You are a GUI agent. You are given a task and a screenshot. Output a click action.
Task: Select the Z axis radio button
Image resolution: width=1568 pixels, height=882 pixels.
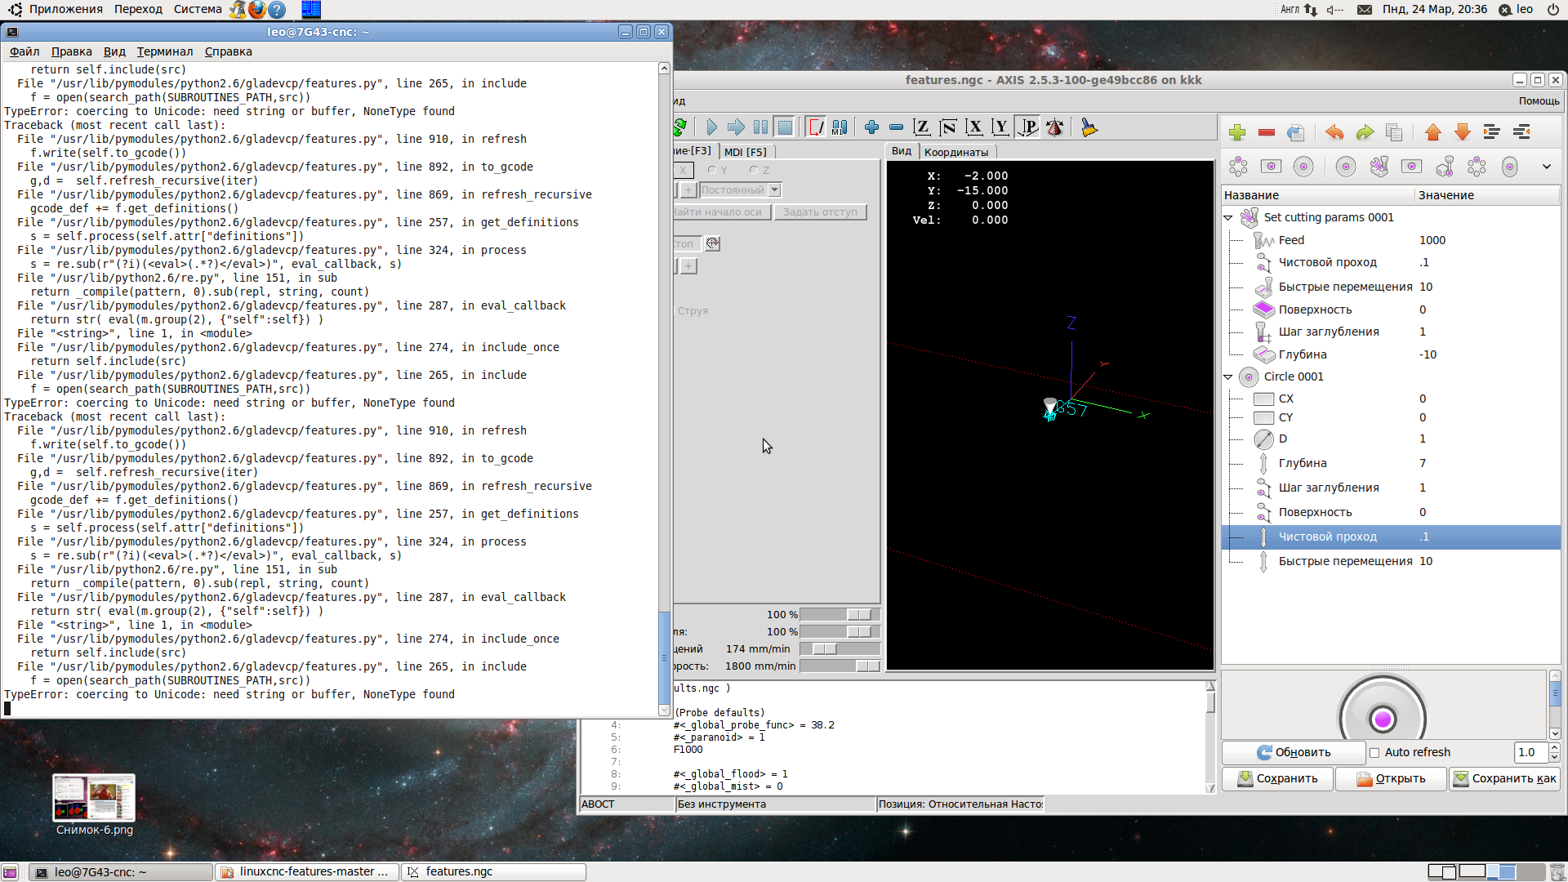(754, 171)
